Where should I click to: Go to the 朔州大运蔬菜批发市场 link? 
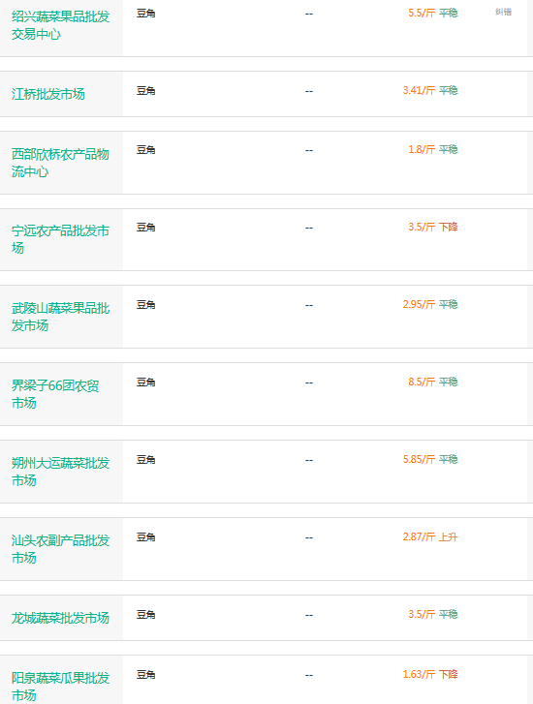click(x=61, y=472)
